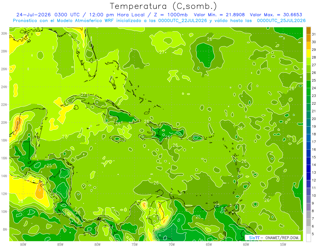The width and height of the screenshot is (321, 248).
Task: Click the 55W longitude axis label
Action: 283,245
